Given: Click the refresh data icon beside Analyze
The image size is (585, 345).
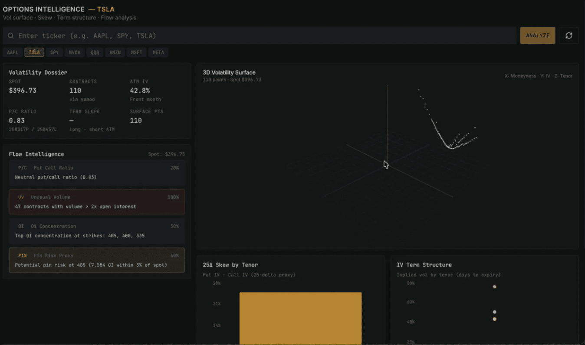Looking at the screenshot, I should [569, 35].
